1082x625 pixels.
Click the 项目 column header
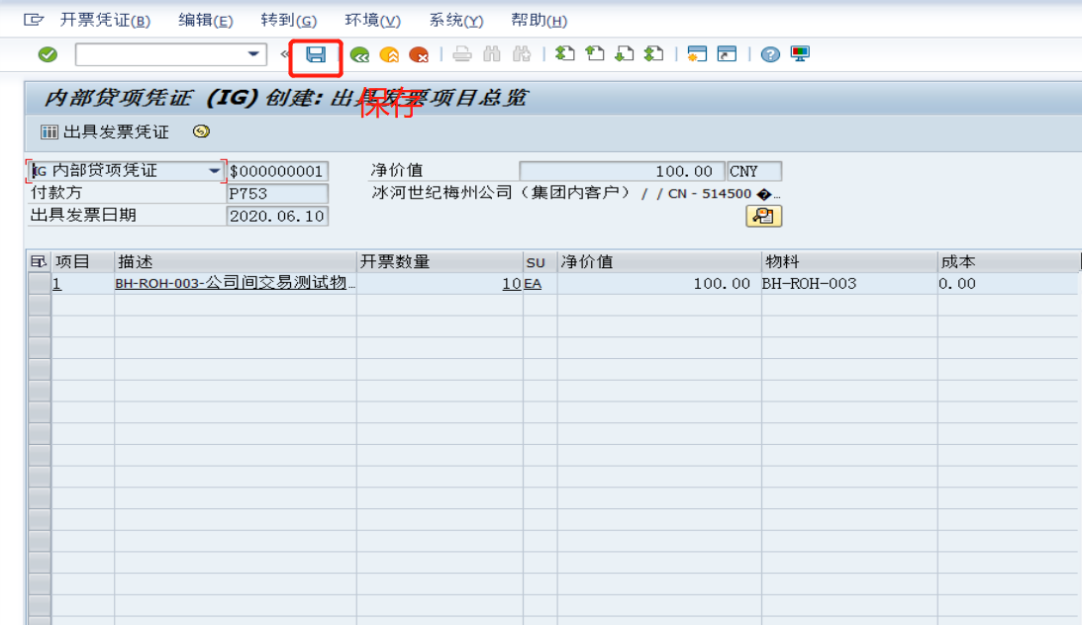click(x=83, y=262)
